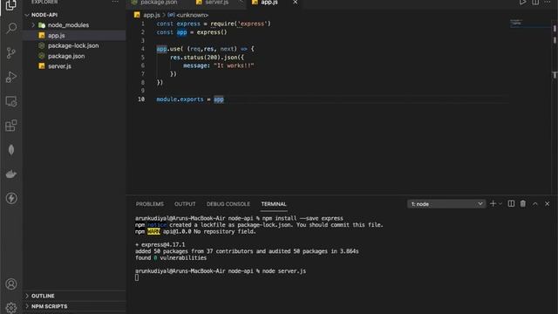Open the Search view in activity bar
Screen dimensions: 558x314
pos(11,28)
